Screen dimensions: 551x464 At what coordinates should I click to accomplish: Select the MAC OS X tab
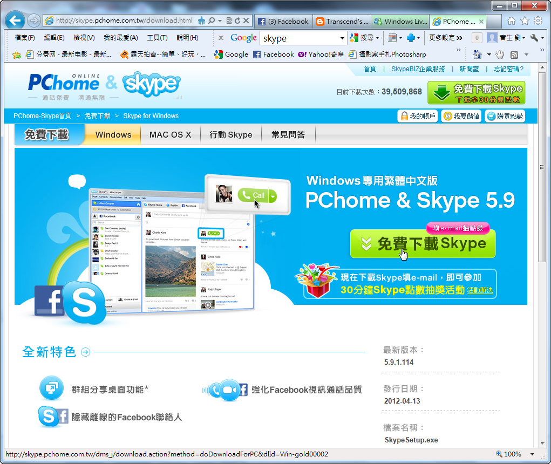pos(171,134)
